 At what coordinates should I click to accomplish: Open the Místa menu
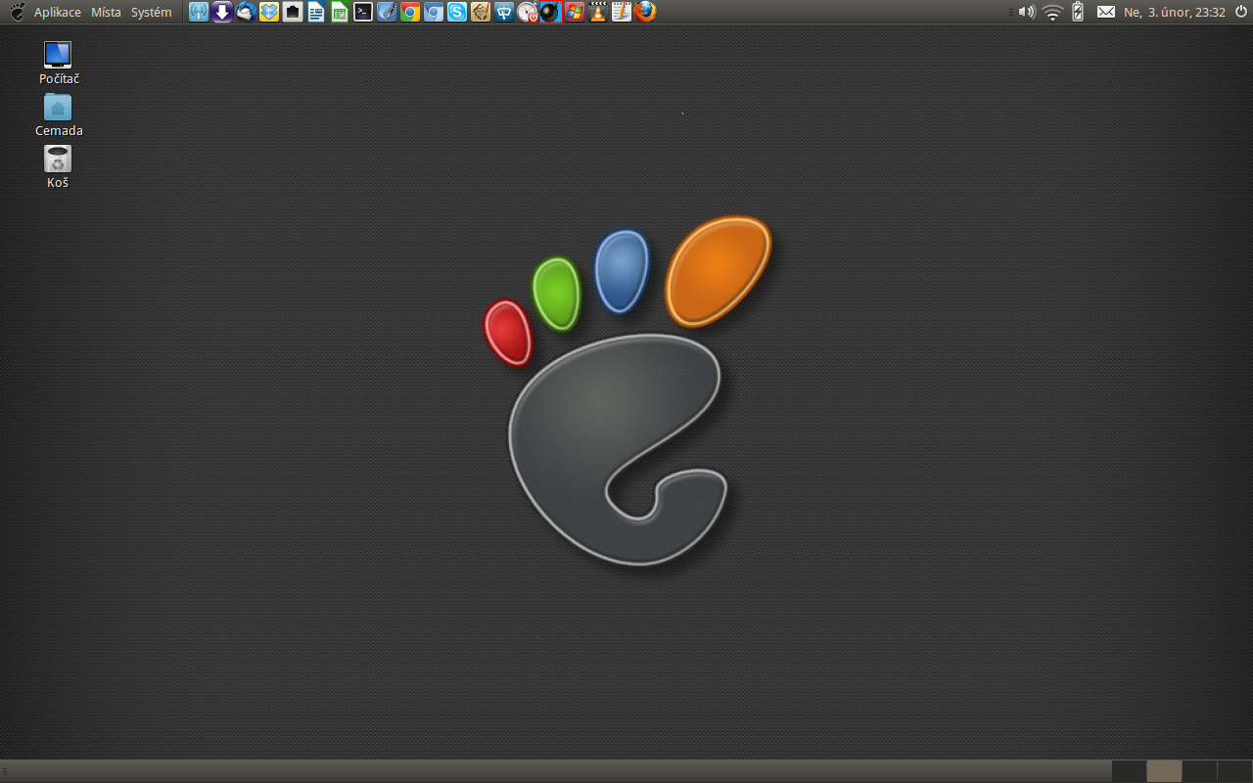coord(106,12)
